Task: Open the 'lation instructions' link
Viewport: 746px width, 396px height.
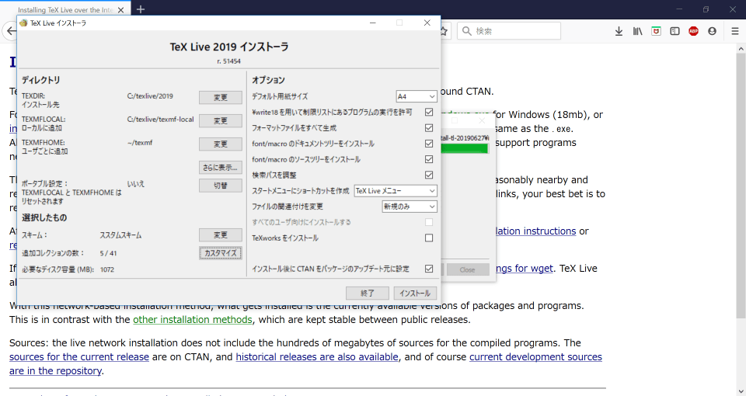Action: 535,231
